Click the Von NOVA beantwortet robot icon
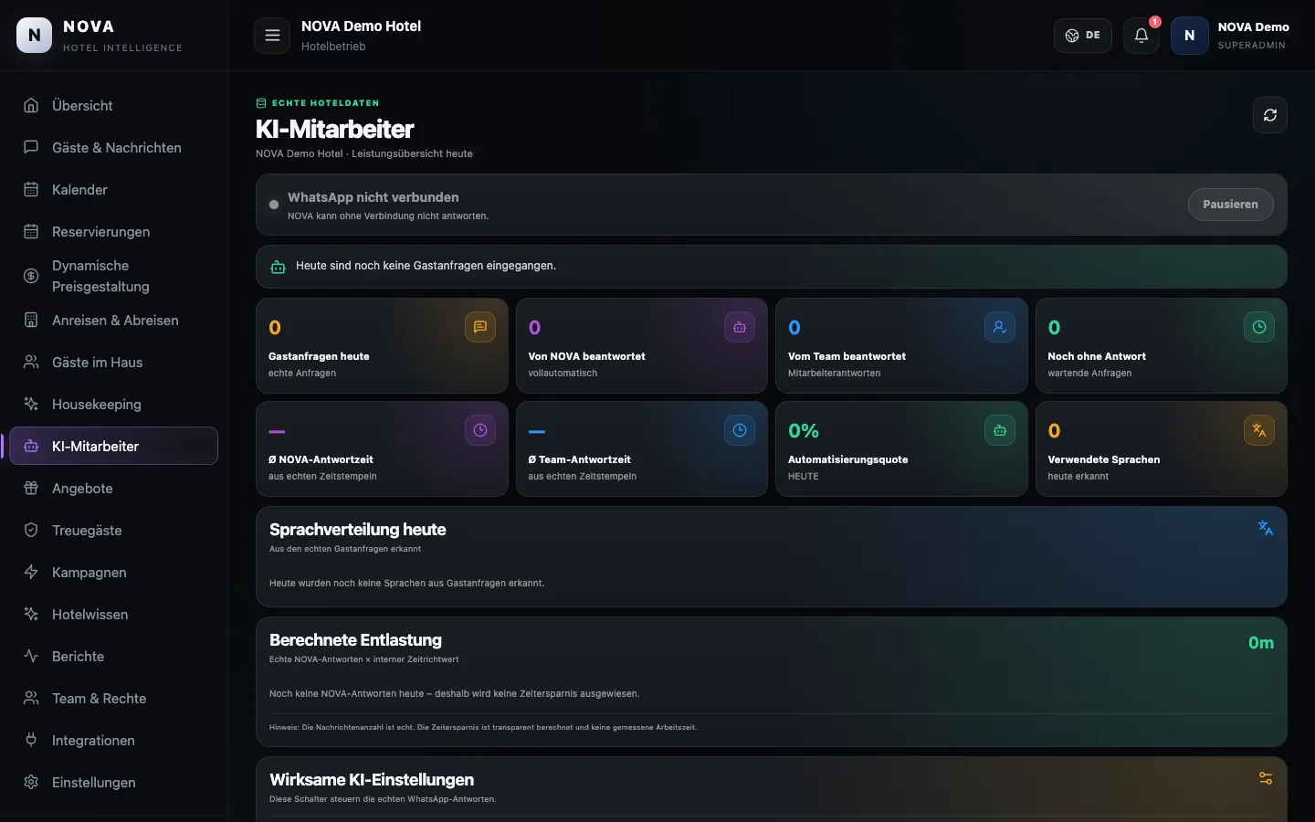The height and width of the screenshot is (822, 1315). coord(740,327)
